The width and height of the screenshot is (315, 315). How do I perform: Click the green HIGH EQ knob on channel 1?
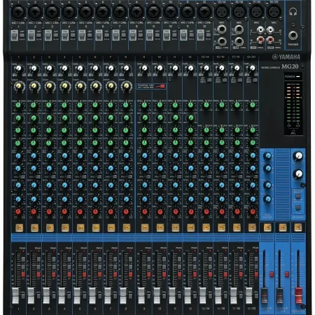(x=18, y=105)
